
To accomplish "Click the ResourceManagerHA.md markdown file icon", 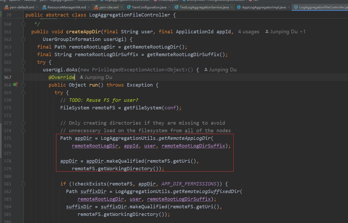I will coord(44,7).
